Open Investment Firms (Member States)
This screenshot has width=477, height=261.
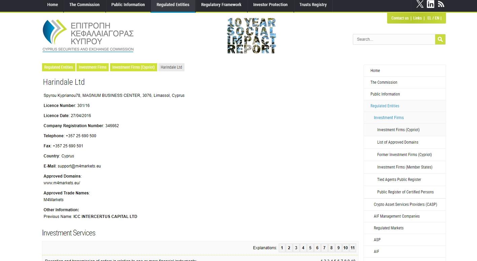pos(405,167)
